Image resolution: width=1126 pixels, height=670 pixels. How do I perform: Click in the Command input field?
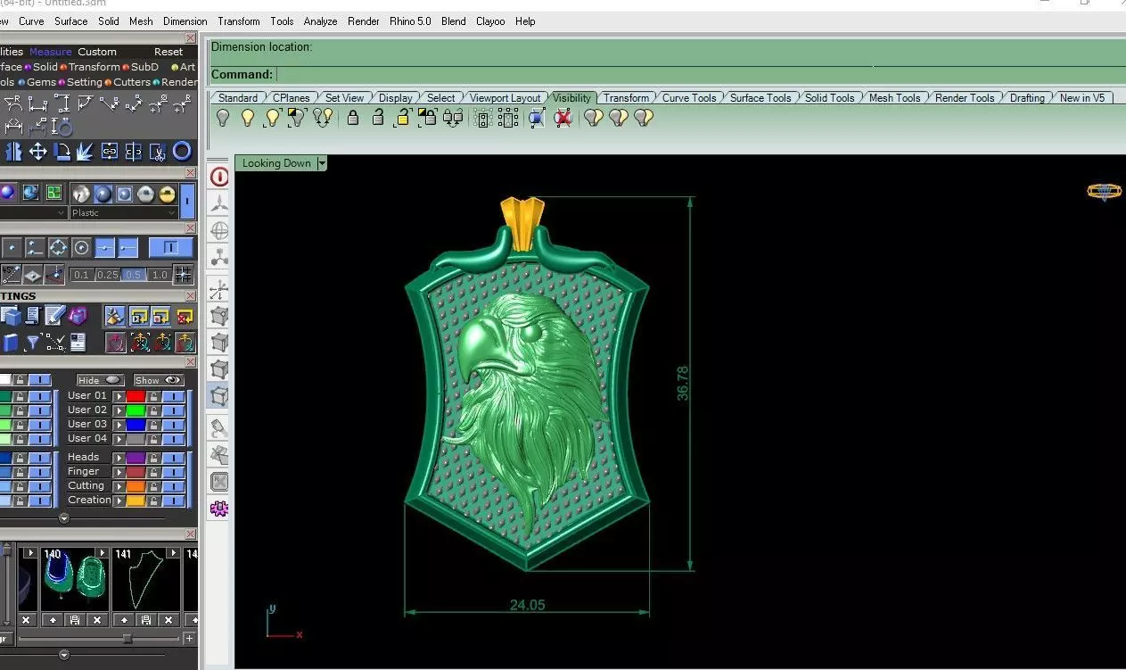[700, 74]
